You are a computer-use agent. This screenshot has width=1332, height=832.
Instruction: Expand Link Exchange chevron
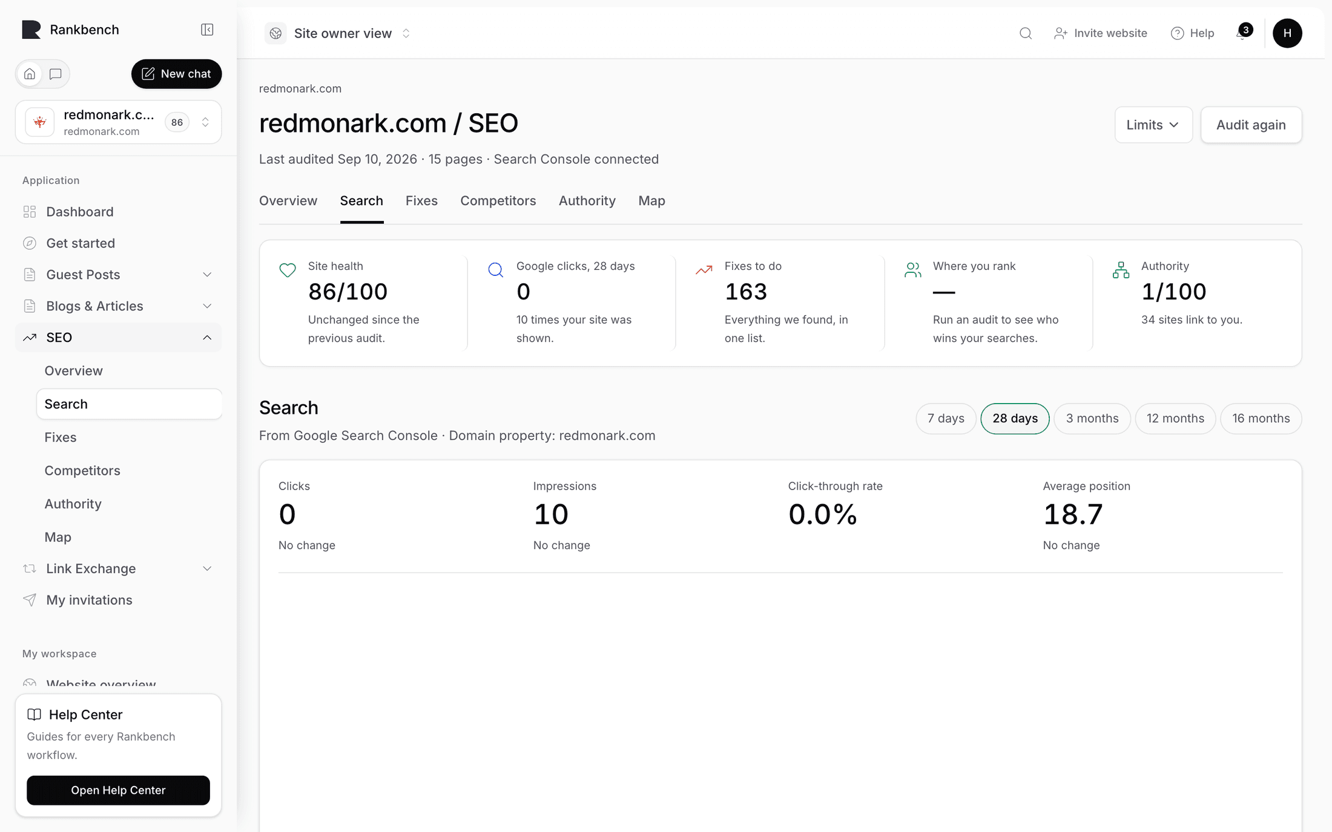207,569
